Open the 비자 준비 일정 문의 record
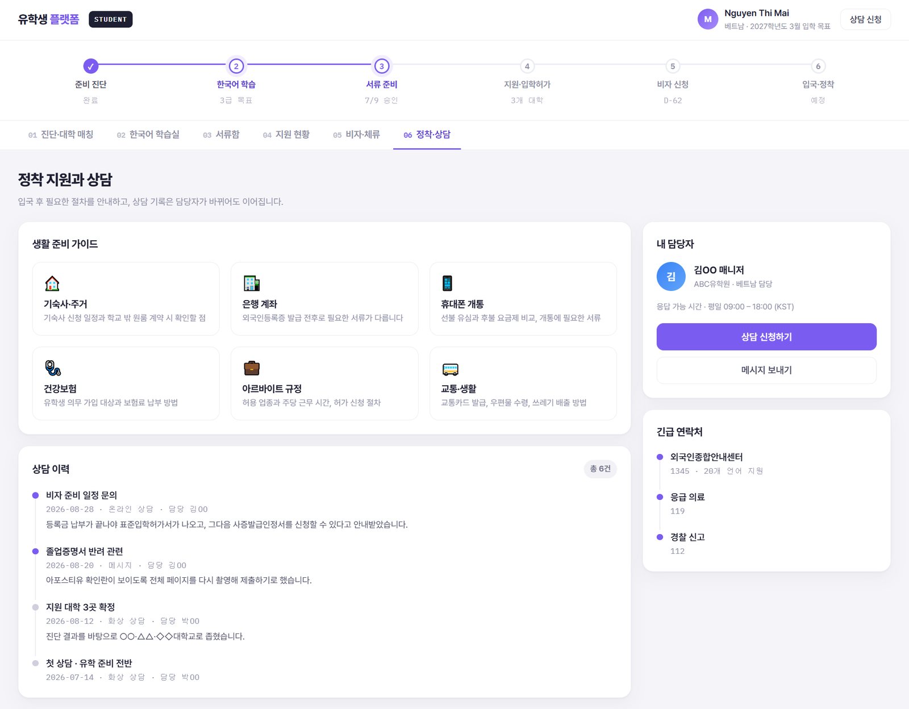909x709 pixels. point(81,495)
